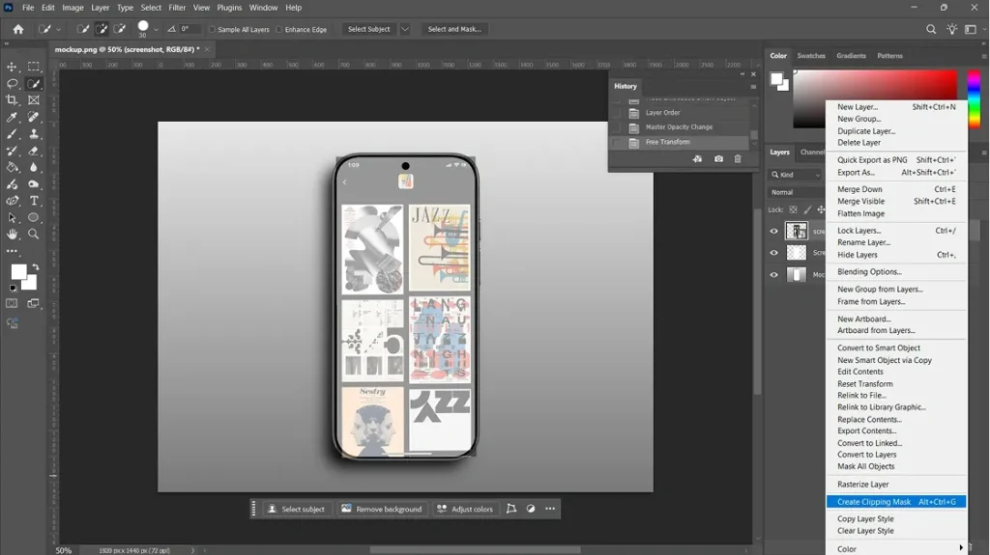990x555 pixels.
Task: Select the Spot Healing Brush tool
Action: [34, 117]
